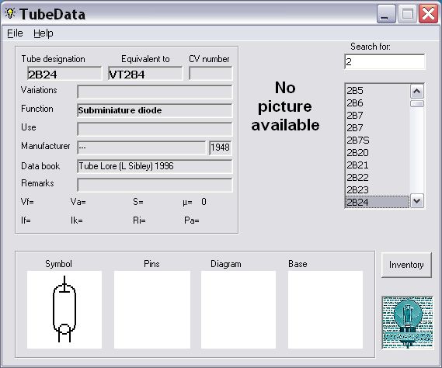This screenshot has height=368, width=442.
Task: Click the Tube designation field showing 2B24
Action: [64, 74]
